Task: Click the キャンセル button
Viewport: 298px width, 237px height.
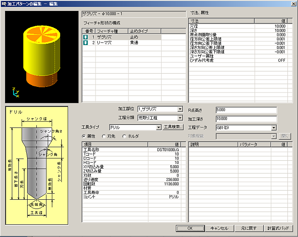Action: click(219, 228)
